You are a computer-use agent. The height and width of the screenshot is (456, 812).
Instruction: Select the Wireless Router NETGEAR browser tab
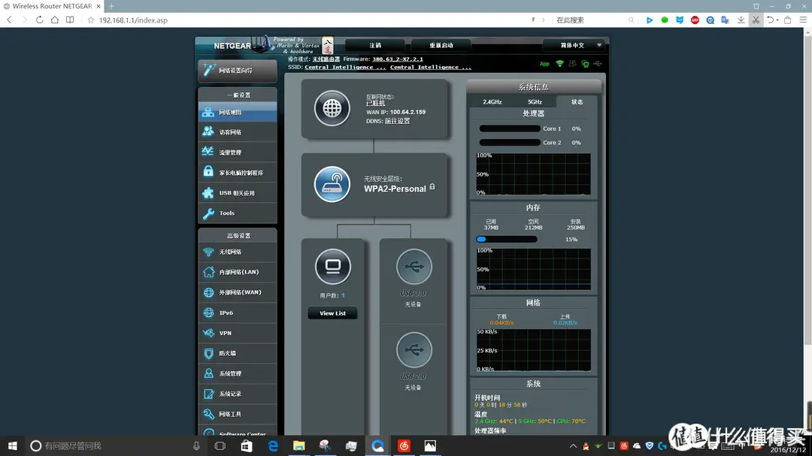[52, 6]
